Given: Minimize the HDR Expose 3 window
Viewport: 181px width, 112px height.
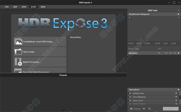Looking at the screenshot, I should (169, 2).
